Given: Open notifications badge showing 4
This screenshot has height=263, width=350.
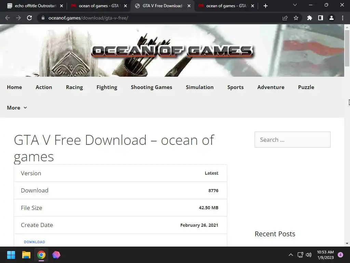Looking at the screenshot, I should [340, 255].
